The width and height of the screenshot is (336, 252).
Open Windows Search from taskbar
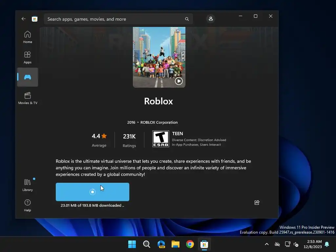click(x=147, y=244)
